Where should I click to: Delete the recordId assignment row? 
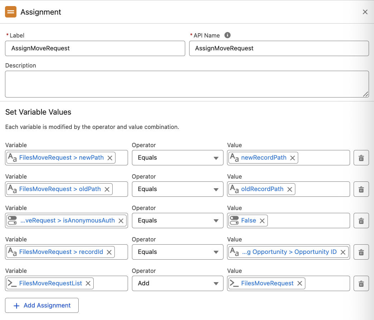click(361, 252)
